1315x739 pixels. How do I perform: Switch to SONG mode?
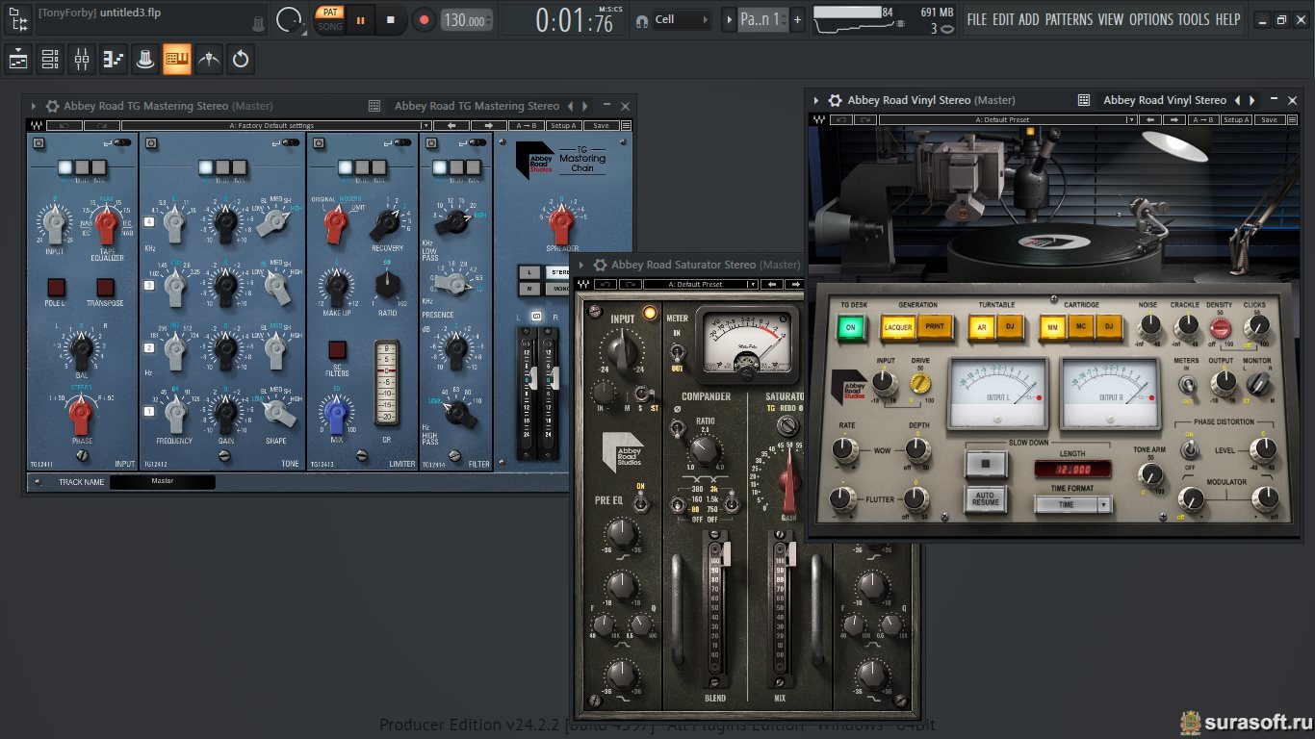tap(330, 26)
